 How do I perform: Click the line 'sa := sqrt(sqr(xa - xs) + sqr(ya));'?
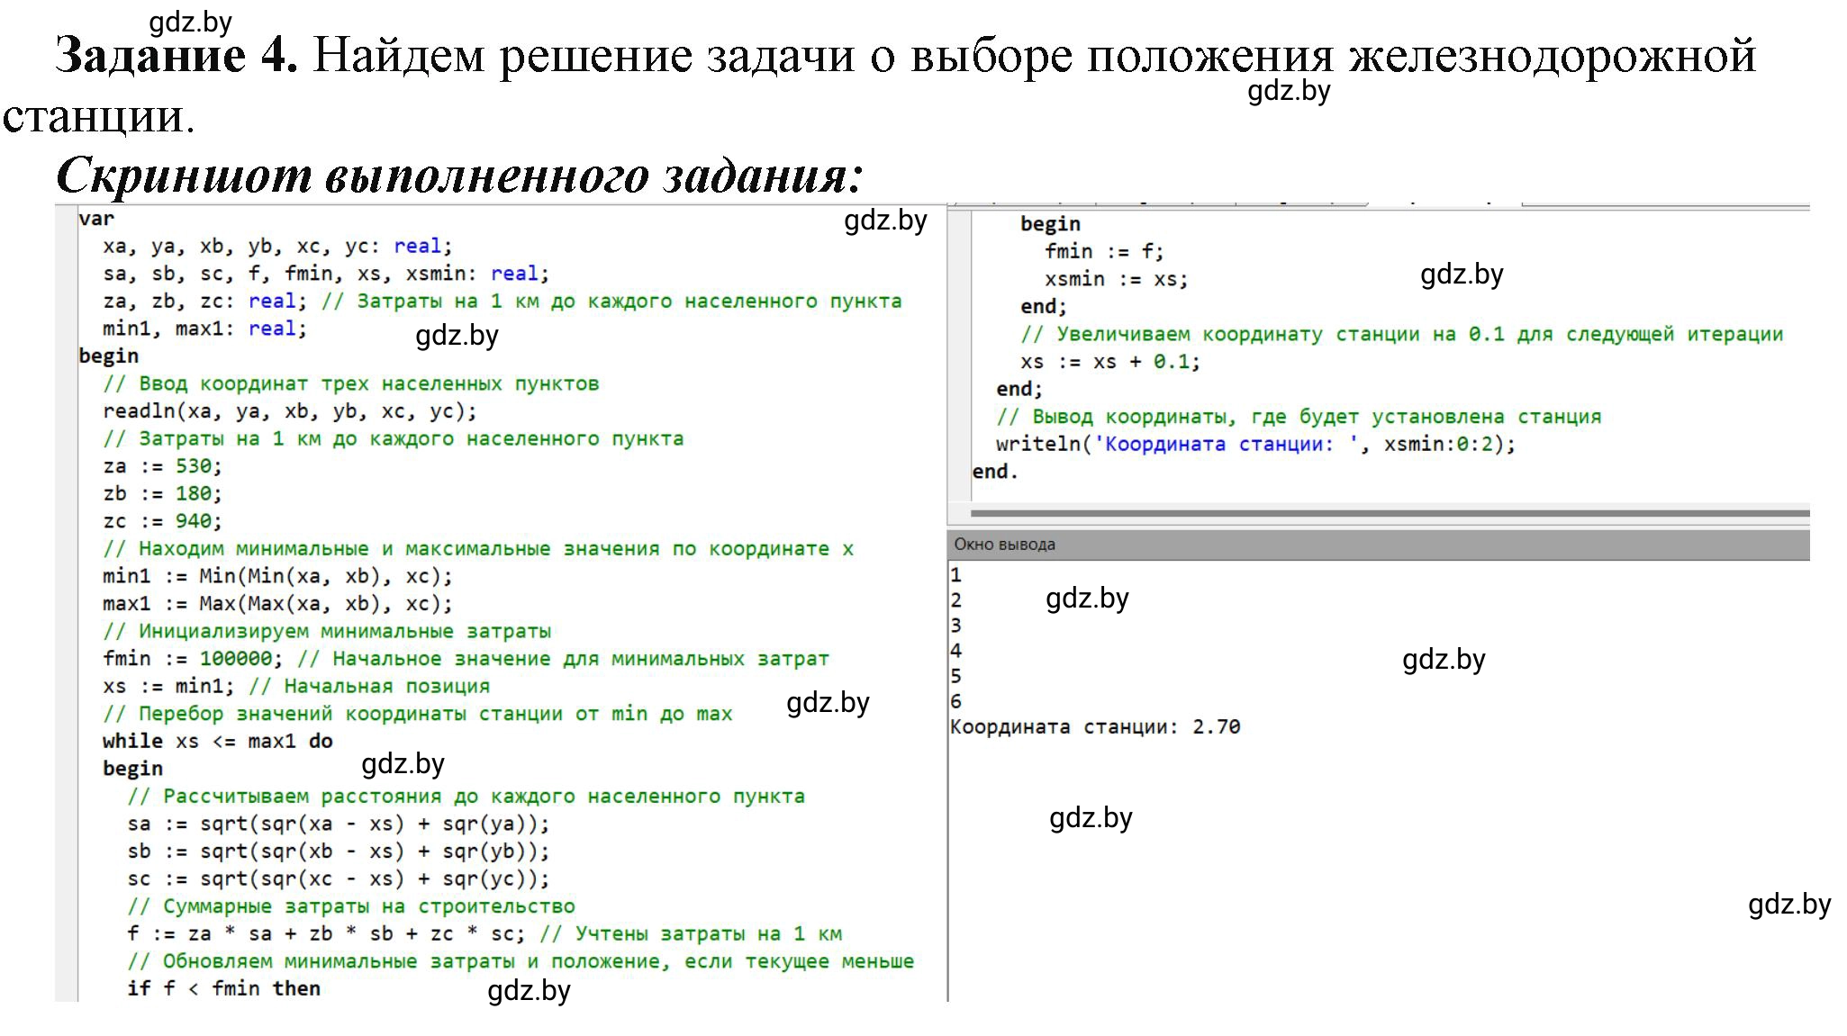(338, 824)
